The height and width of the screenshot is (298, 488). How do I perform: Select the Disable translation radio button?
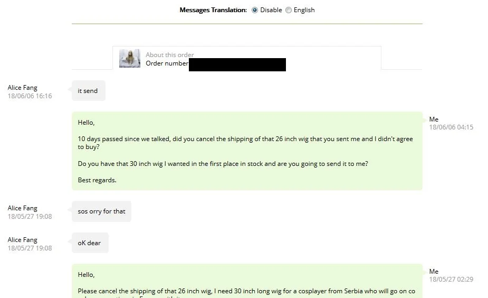point(255,10)
